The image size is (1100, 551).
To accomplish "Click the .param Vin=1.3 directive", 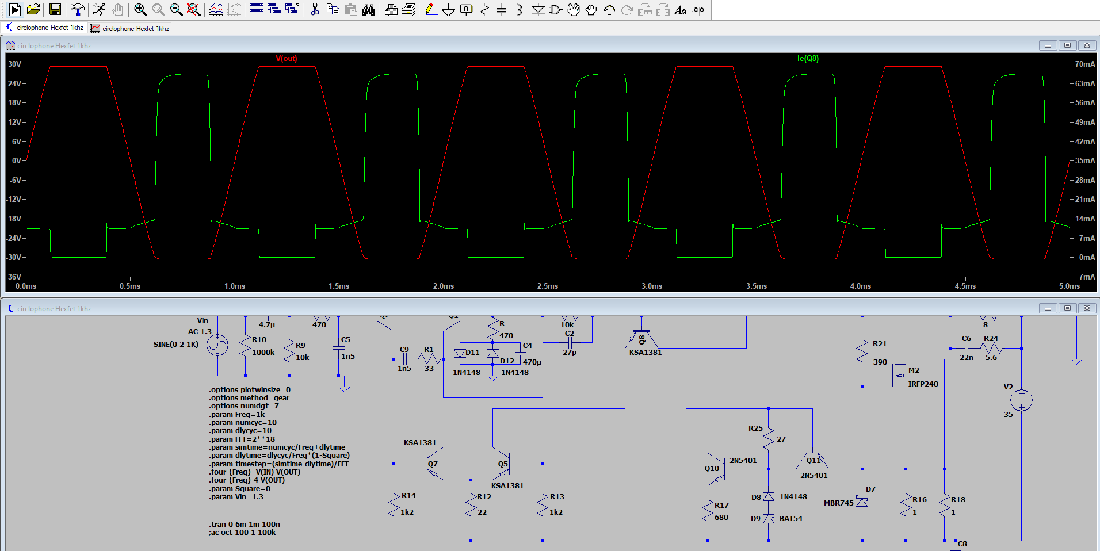I will click(236, 496).
